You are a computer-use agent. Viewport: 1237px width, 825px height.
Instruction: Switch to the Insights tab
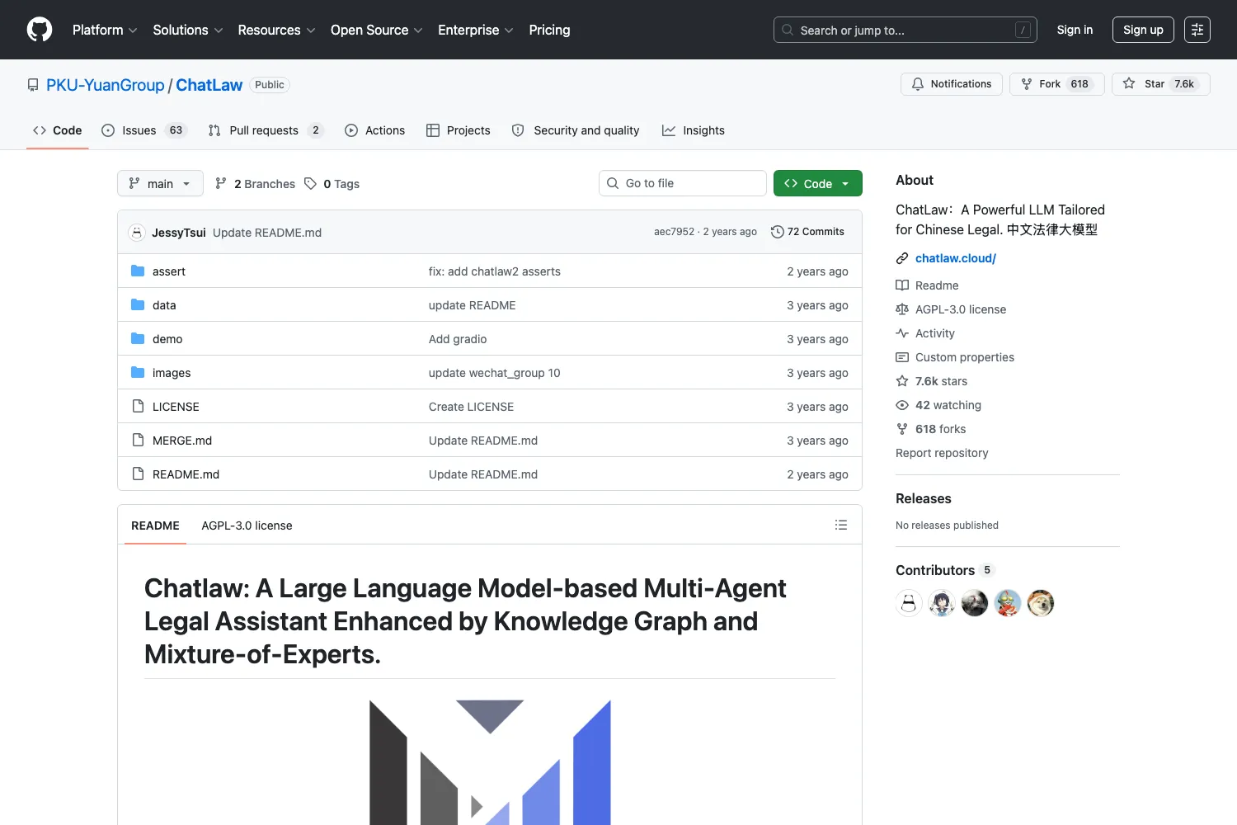(x=694, y=130)
